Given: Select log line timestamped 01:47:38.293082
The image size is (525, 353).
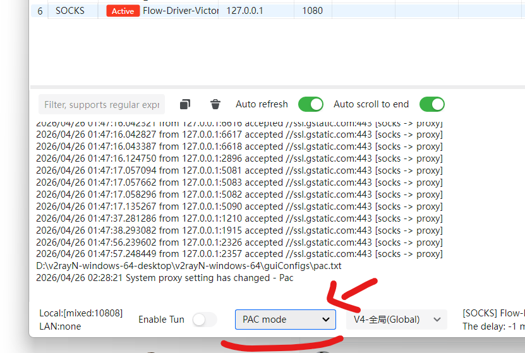Looking at the screenshot, I should [x=239, y=230].
